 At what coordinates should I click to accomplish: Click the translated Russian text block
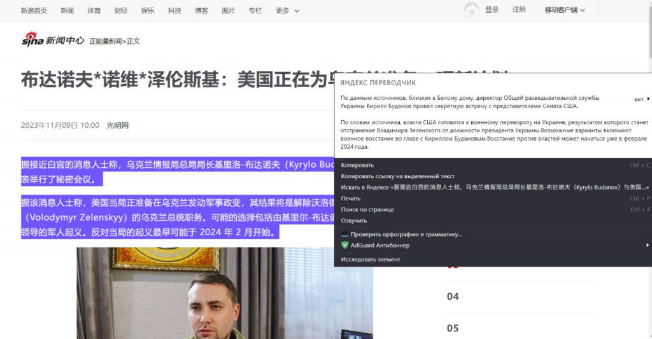tap(493, 122)
